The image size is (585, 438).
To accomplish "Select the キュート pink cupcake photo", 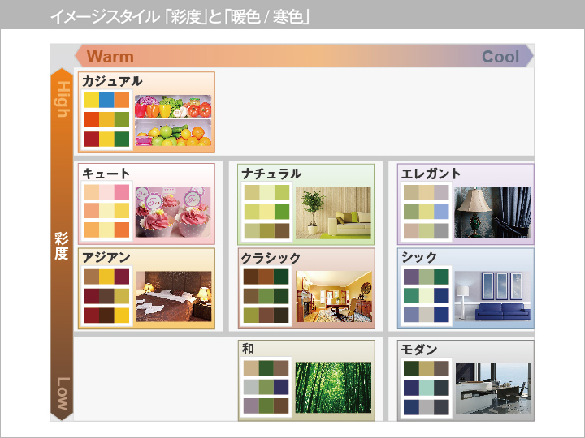I will click(x=173, y=212).
